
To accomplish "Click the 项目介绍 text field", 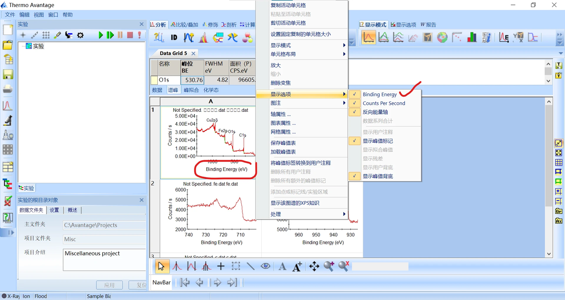I will tap(104, 260).
